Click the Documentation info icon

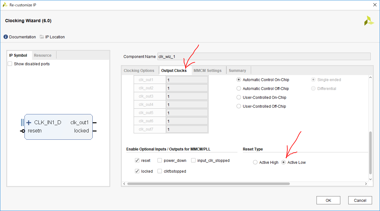(6, 37)
